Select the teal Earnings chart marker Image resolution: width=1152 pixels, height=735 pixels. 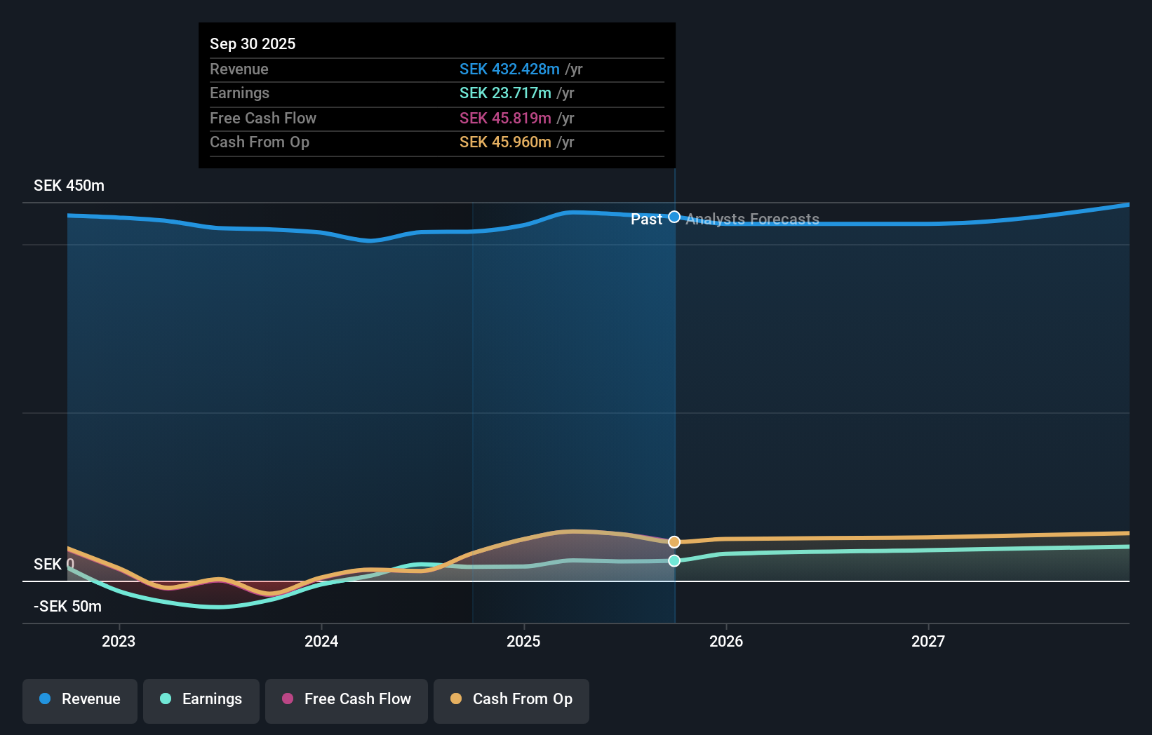click(x=674, y=560)
